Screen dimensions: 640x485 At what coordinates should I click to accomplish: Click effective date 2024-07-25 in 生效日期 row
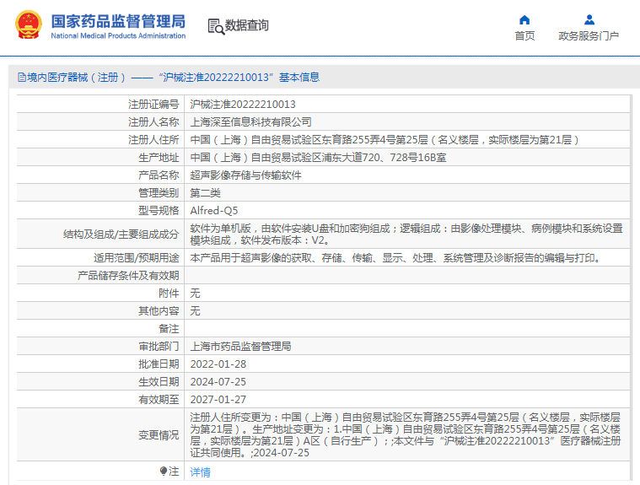218,382
